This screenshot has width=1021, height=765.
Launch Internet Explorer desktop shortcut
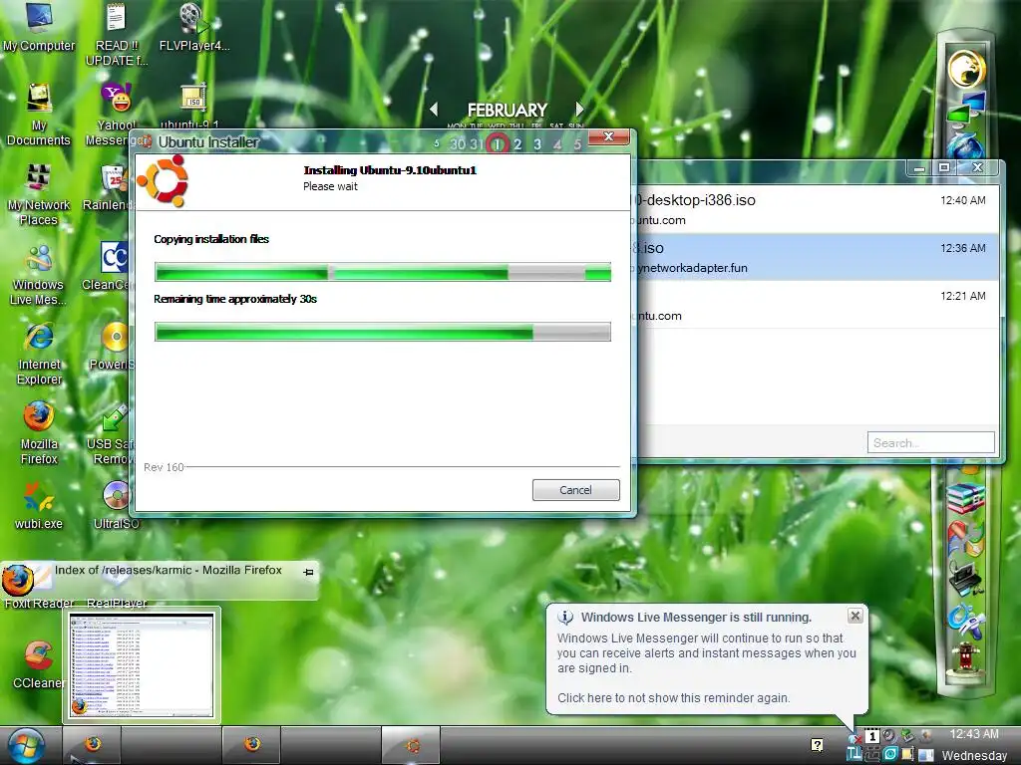tap(39, 354)
